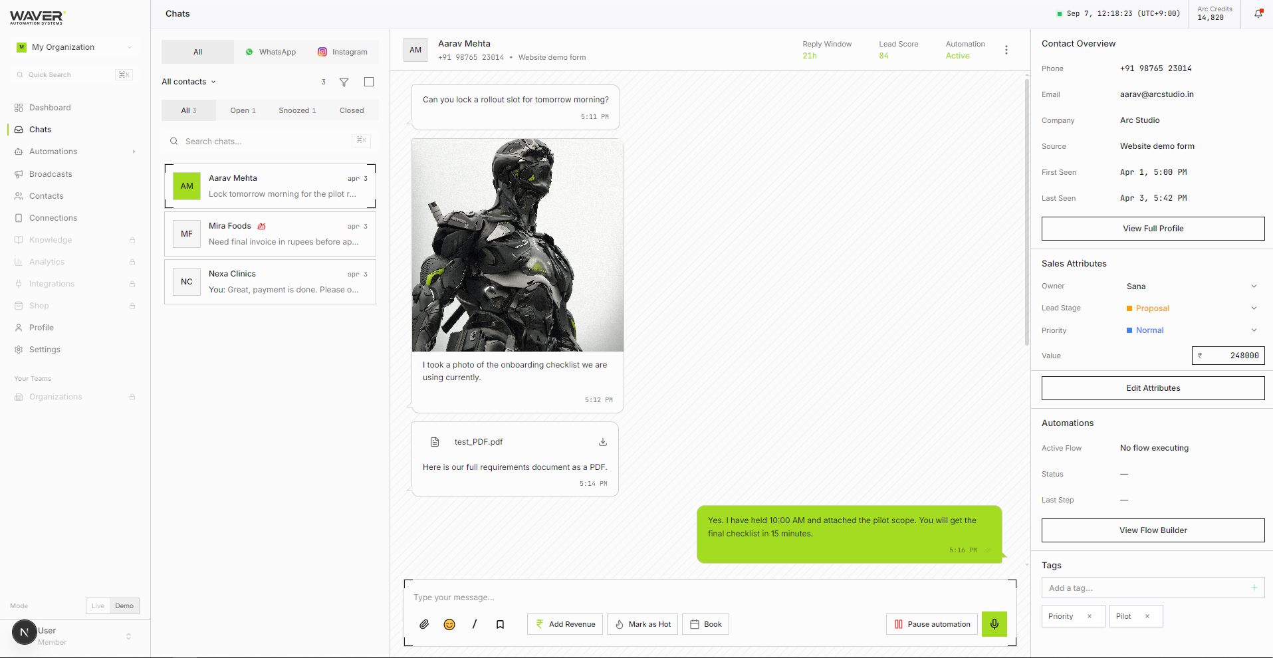Open the three-dot conversation menu

1006,50
